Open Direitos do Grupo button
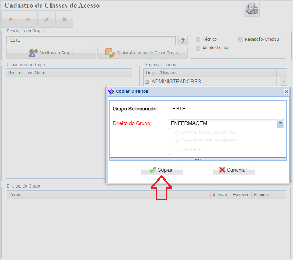Viewport: 293px width, 260px height. 52,53
